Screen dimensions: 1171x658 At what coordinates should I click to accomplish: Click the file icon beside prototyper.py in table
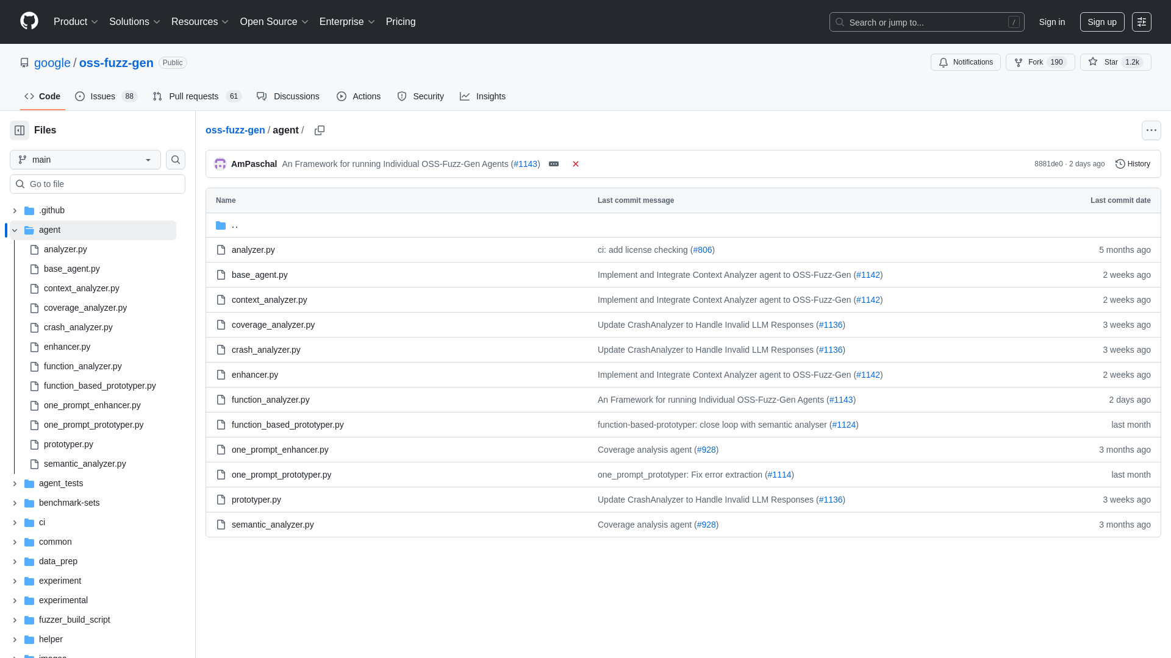coord(221,500)
